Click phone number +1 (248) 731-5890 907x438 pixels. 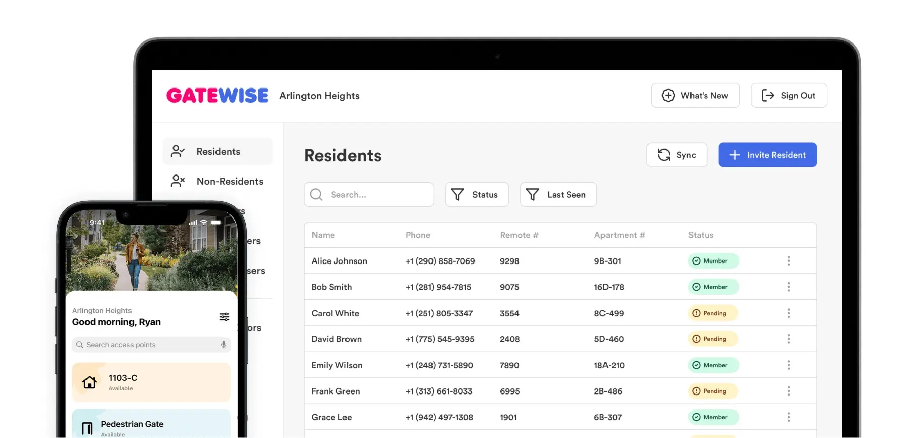coord(440,365)
